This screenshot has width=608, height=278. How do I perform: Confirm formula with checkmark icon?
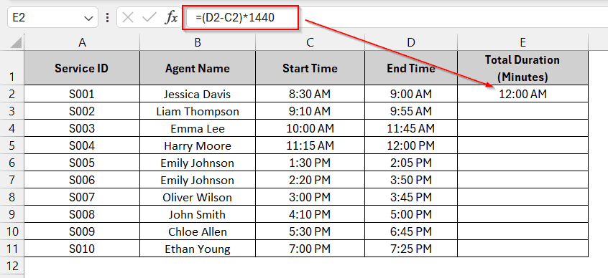point(149,17)
